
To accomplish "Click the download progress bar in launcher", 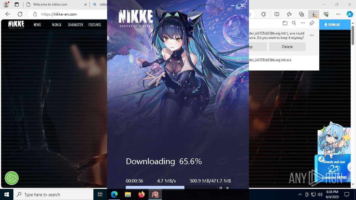I will click(171, 187).
